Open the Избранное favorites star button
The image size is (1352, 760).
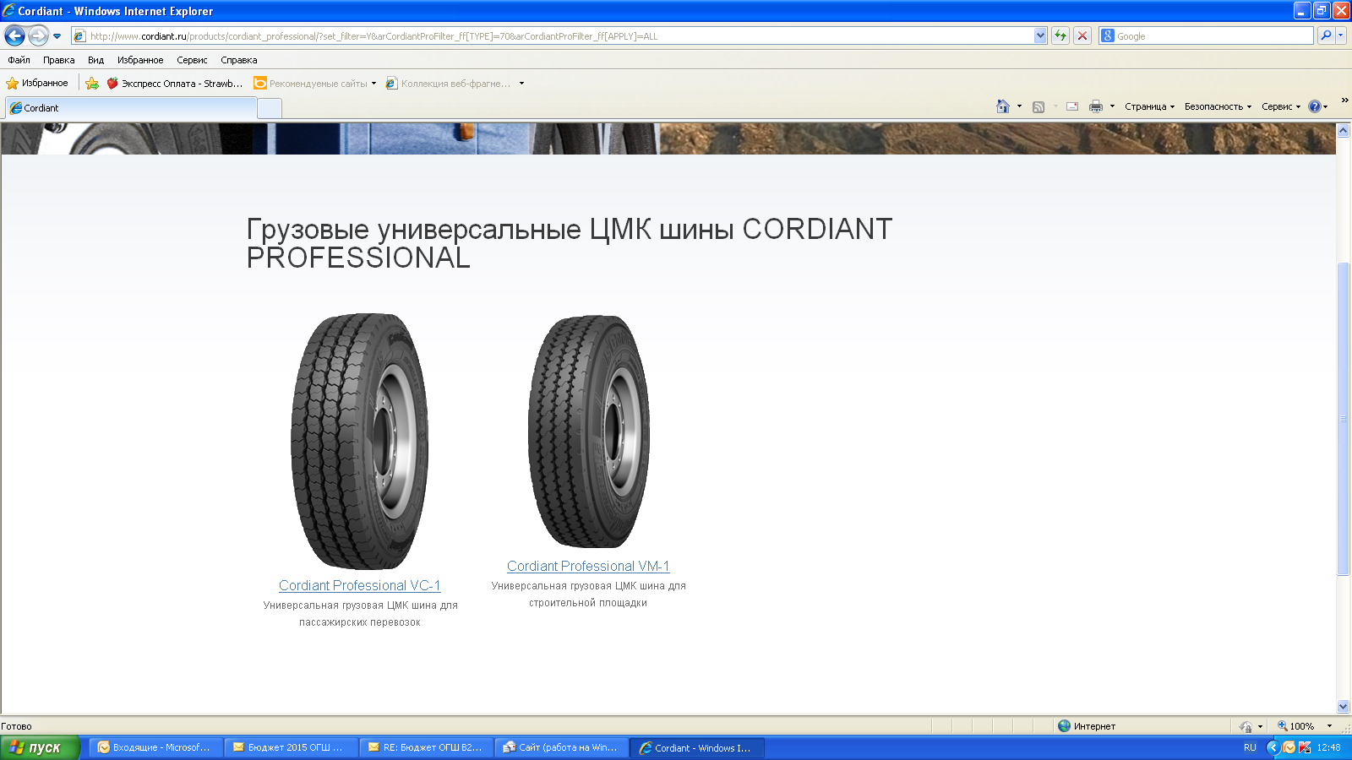click(37, 83)
